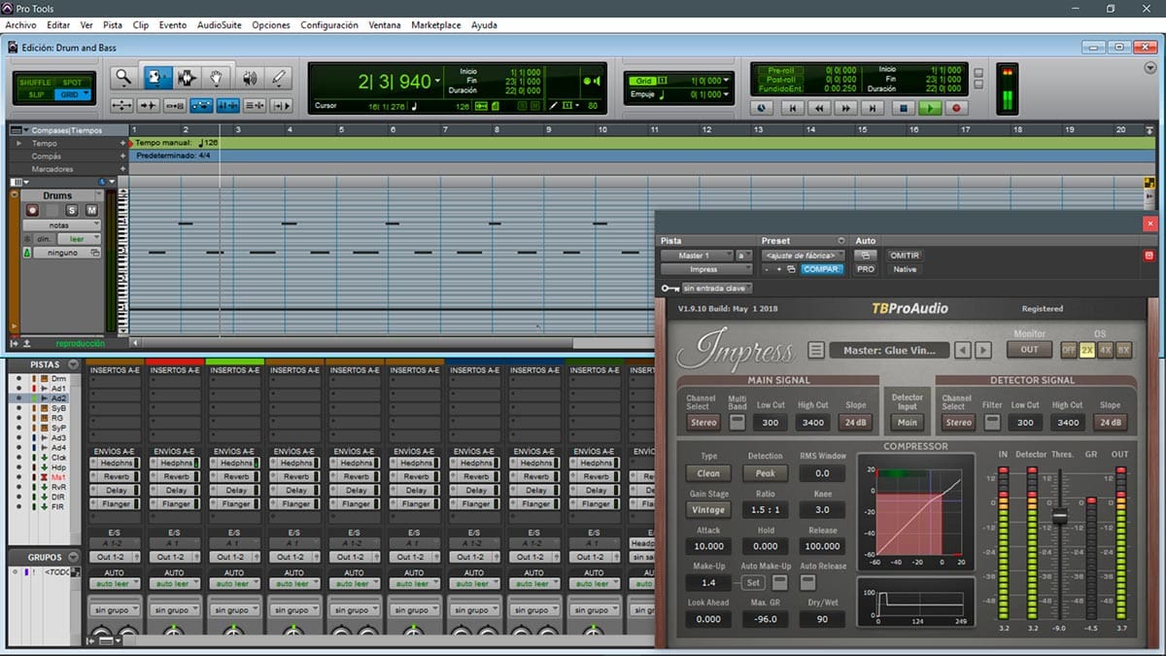
Task: Click the Ratio 1.5 : 1 value field
Action: pos(766,509)
